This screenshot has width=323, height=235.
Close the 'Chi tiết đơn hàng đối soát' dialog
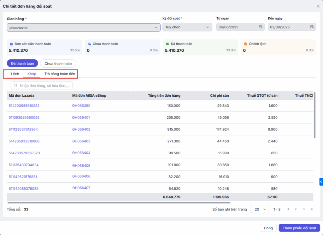pos(318,6)
